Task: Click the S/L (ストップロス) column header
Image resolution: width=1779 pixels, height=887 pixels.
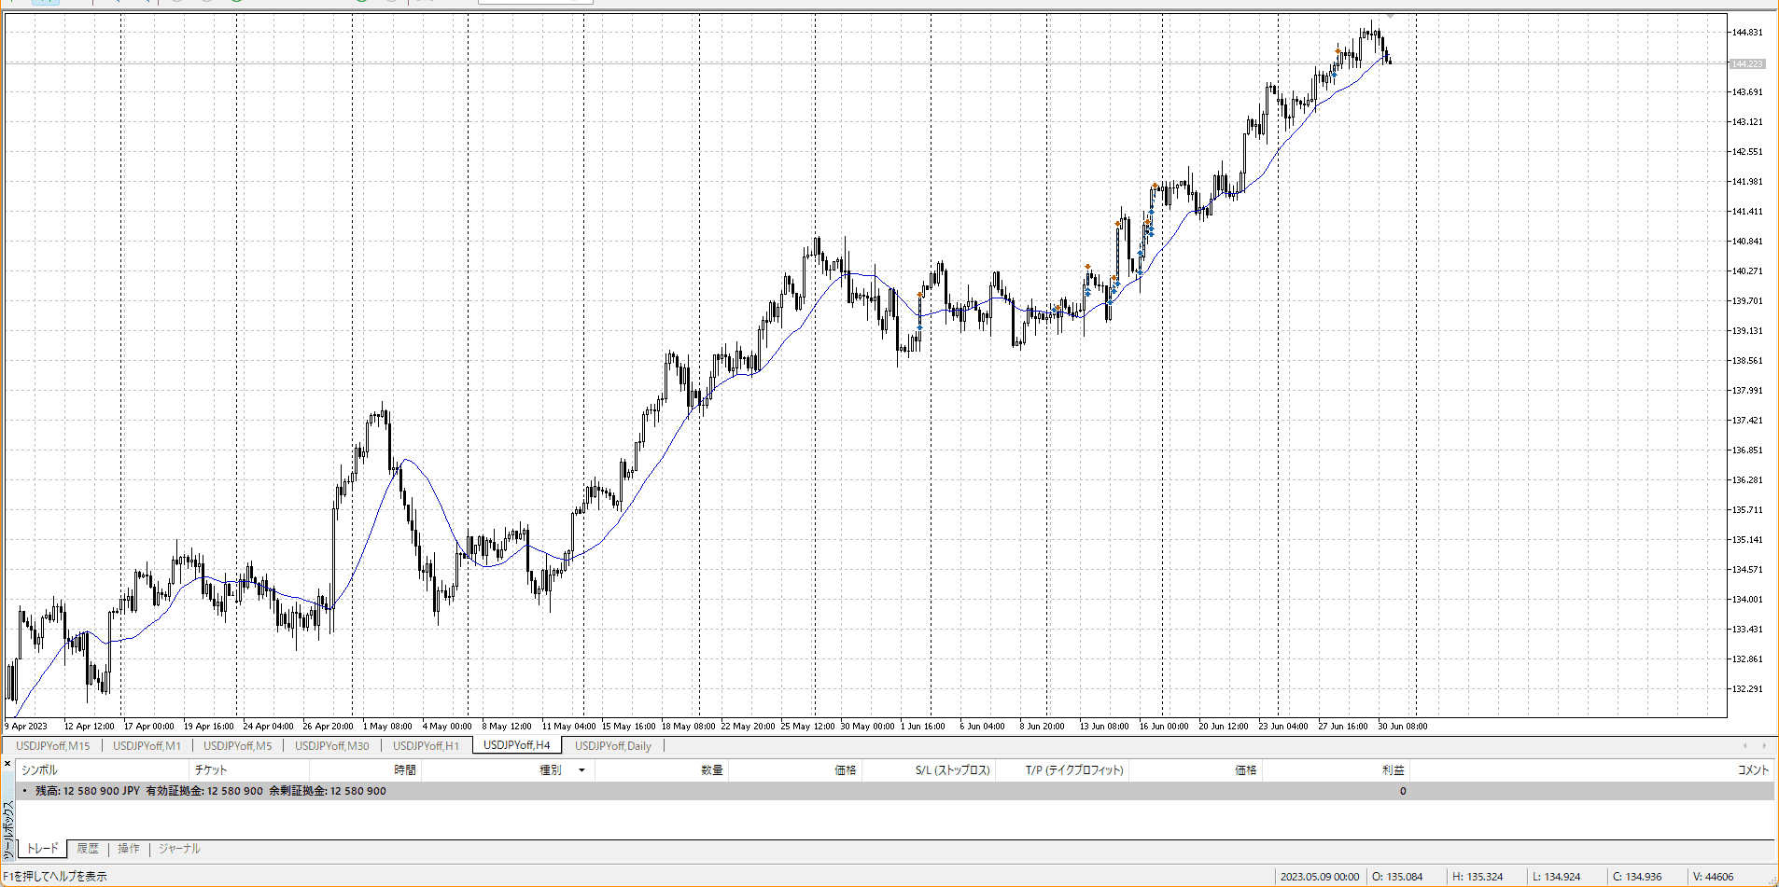Action: (952, 770)
